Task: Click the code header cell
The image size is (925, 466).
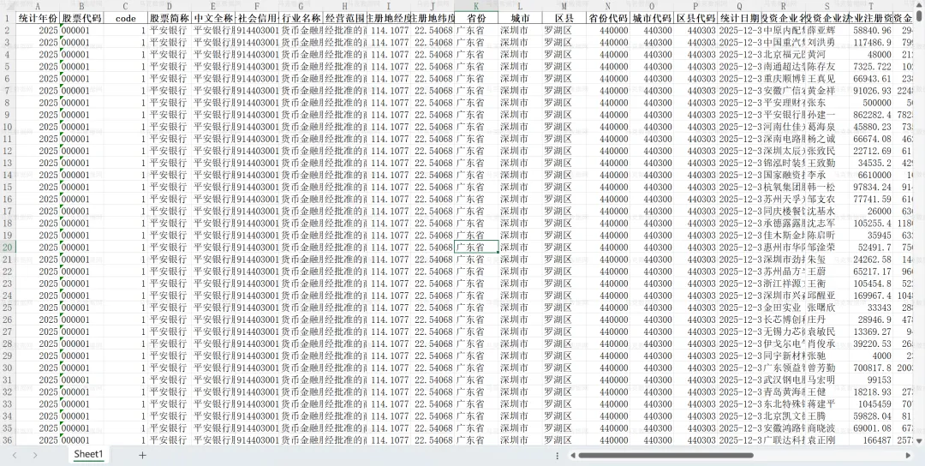Action: click(125, 18)
